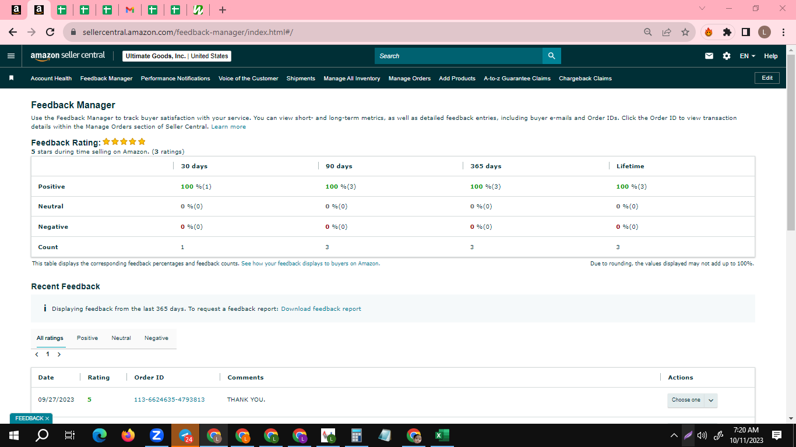The height and width of the screenshot is (447, 796).
Task: Open the Chrome three-dot menu
Action: (783, 32)
